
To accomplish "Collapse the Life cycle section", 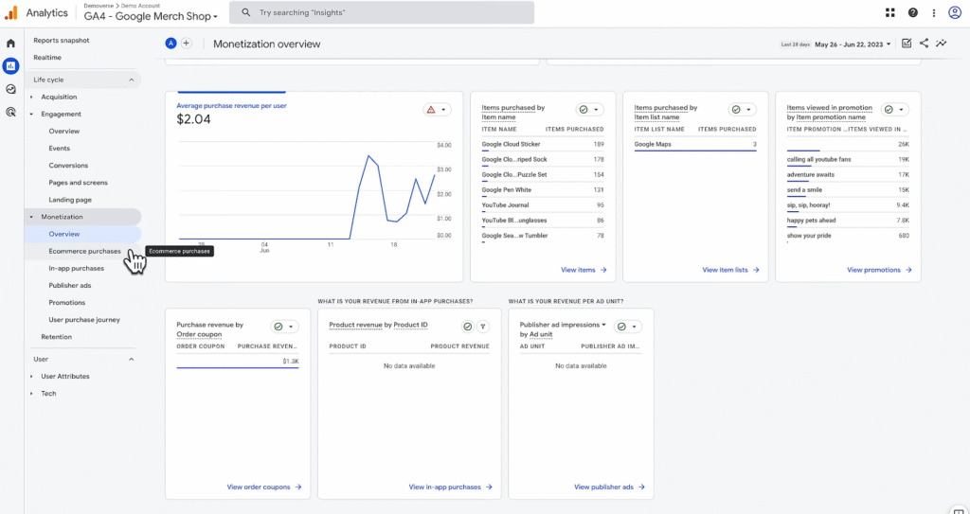I will pos(131,80).
